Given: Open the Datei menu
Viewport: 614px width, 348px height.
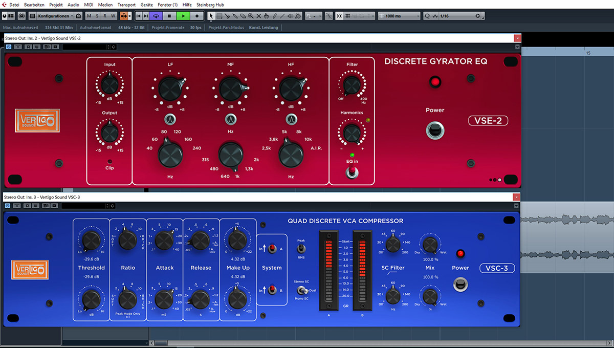Looking at the screenshot, I should tap(14, 5).
